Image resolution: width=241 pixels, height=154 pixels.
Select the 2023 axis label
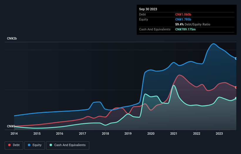219,134
